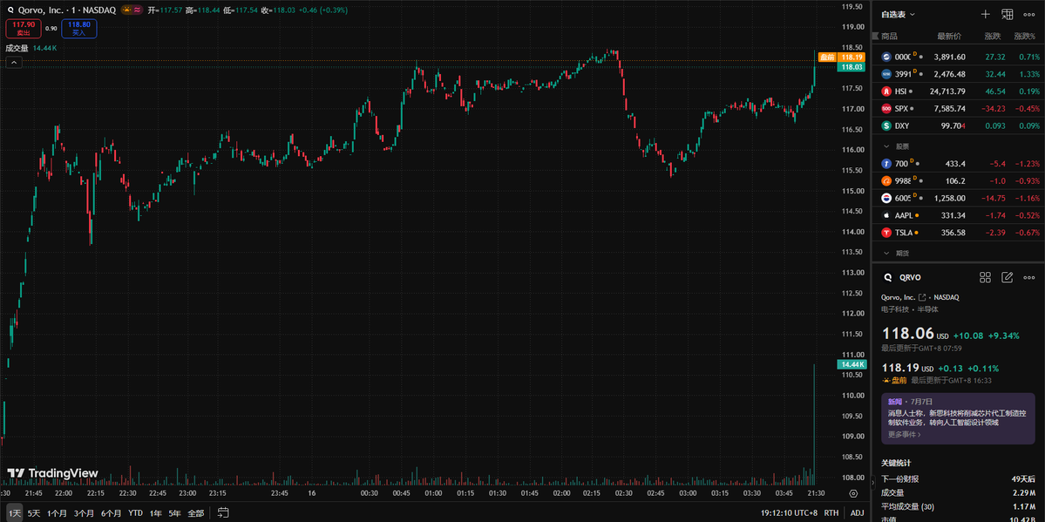Click the TSLA logo in watchlist

(886, 233)
